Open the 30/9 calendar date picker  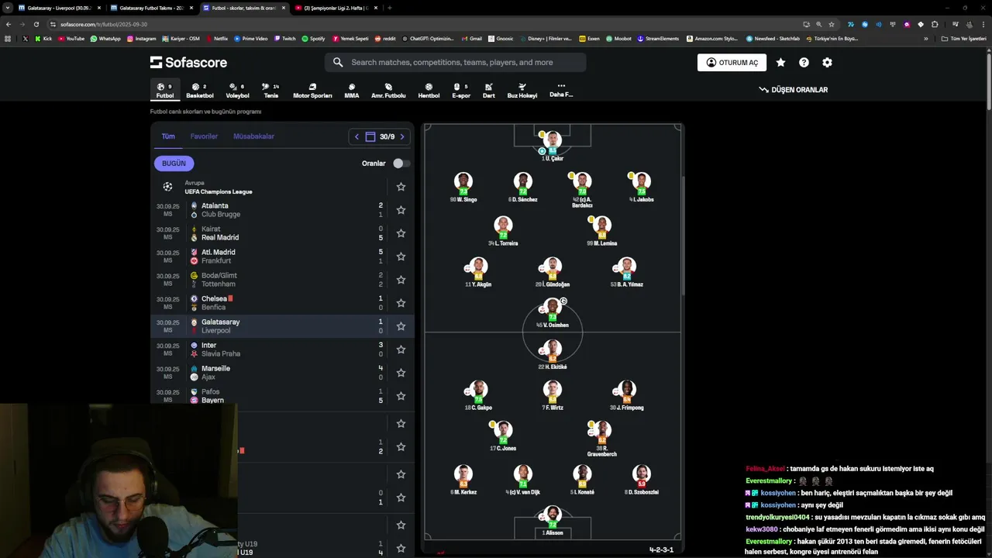point(380,136)
